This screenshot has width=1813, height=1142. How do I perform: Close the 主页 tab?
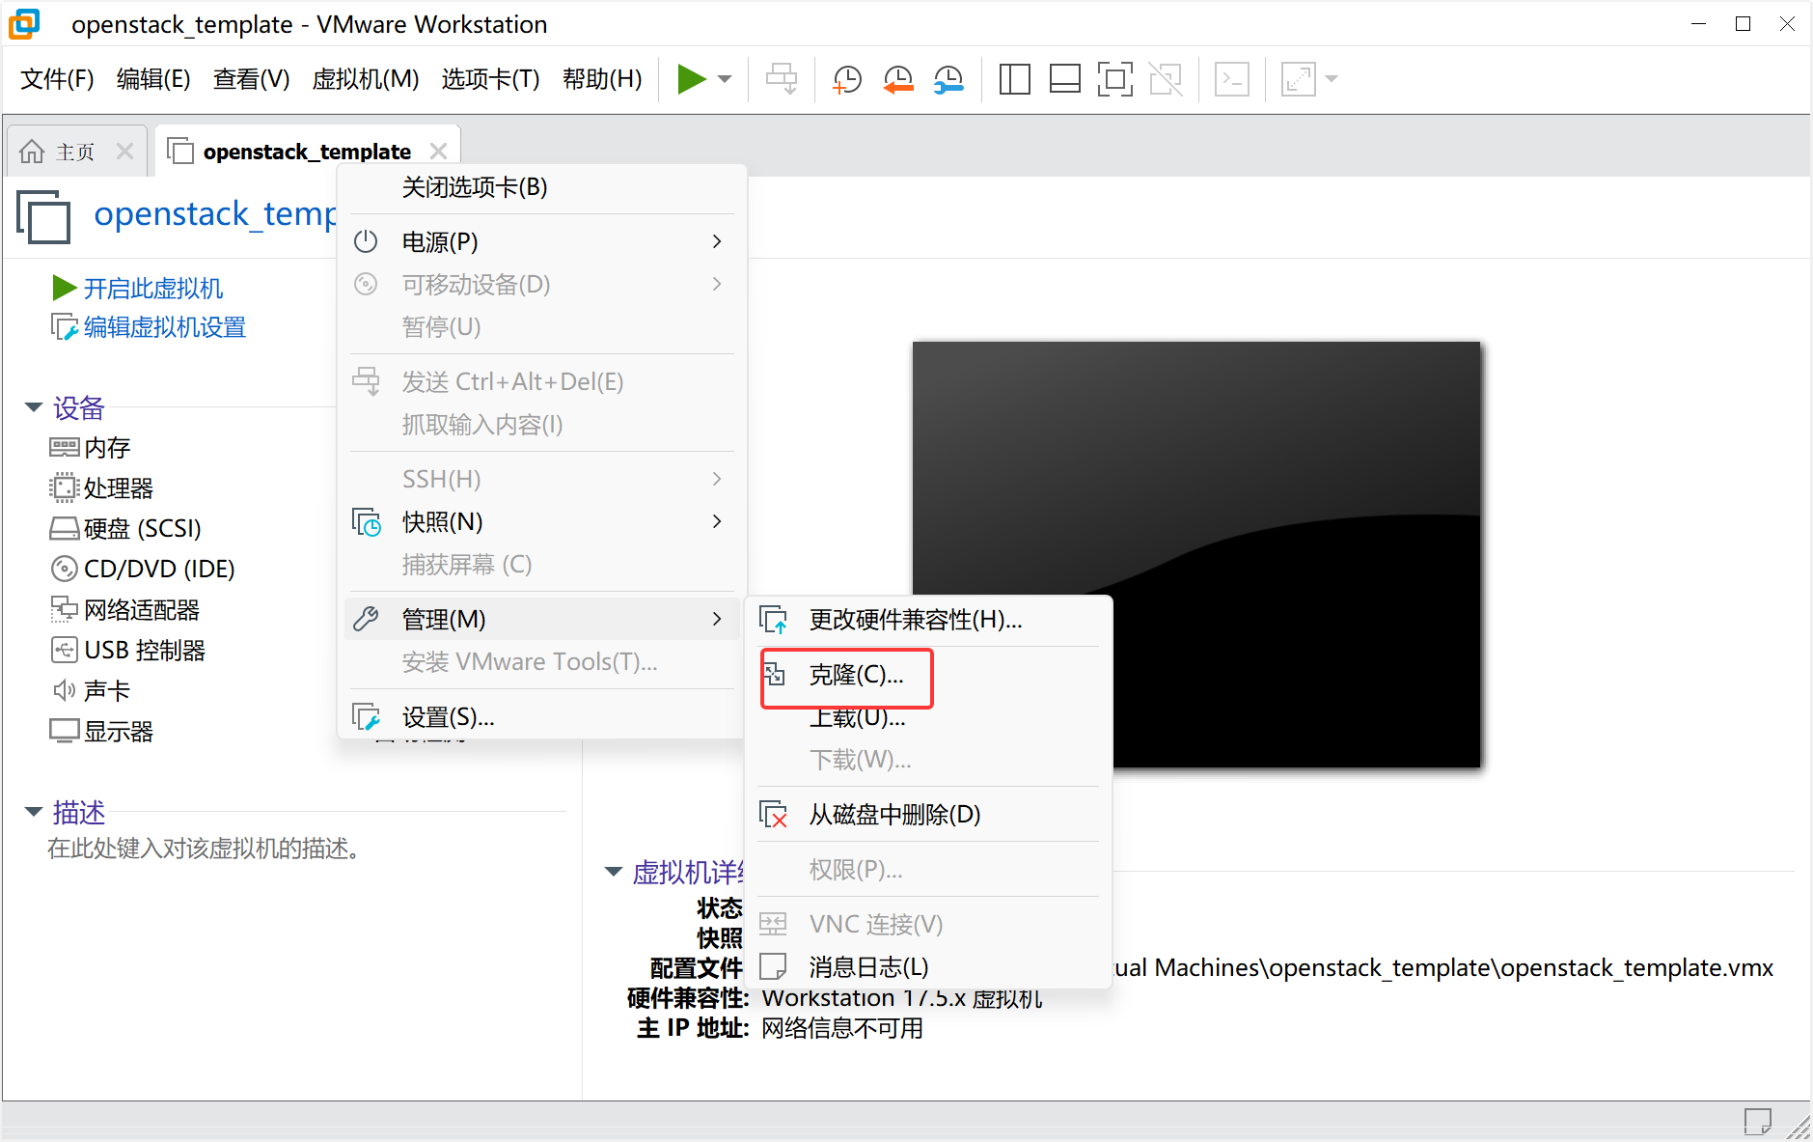[x=124, y=152]
